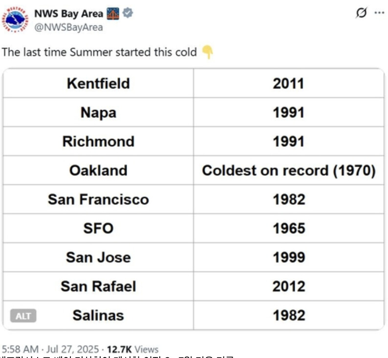Image resolution: width=388 pixels, height=358 pixels.
Task: Click the San Rafael 2012 value
Action: [289, 287]
